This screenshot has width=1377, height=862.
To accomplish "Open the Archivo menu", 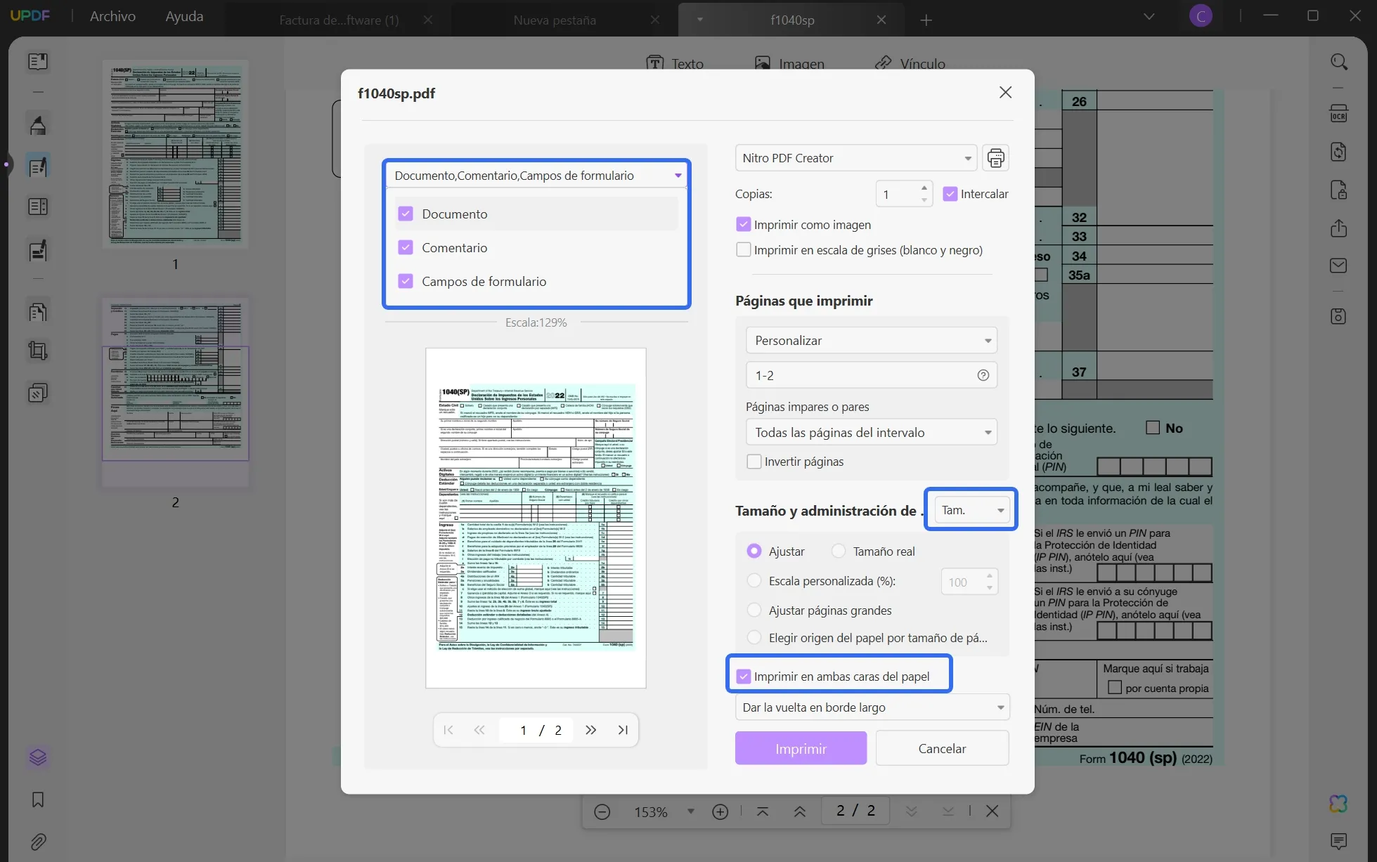I will coord(112,16).
